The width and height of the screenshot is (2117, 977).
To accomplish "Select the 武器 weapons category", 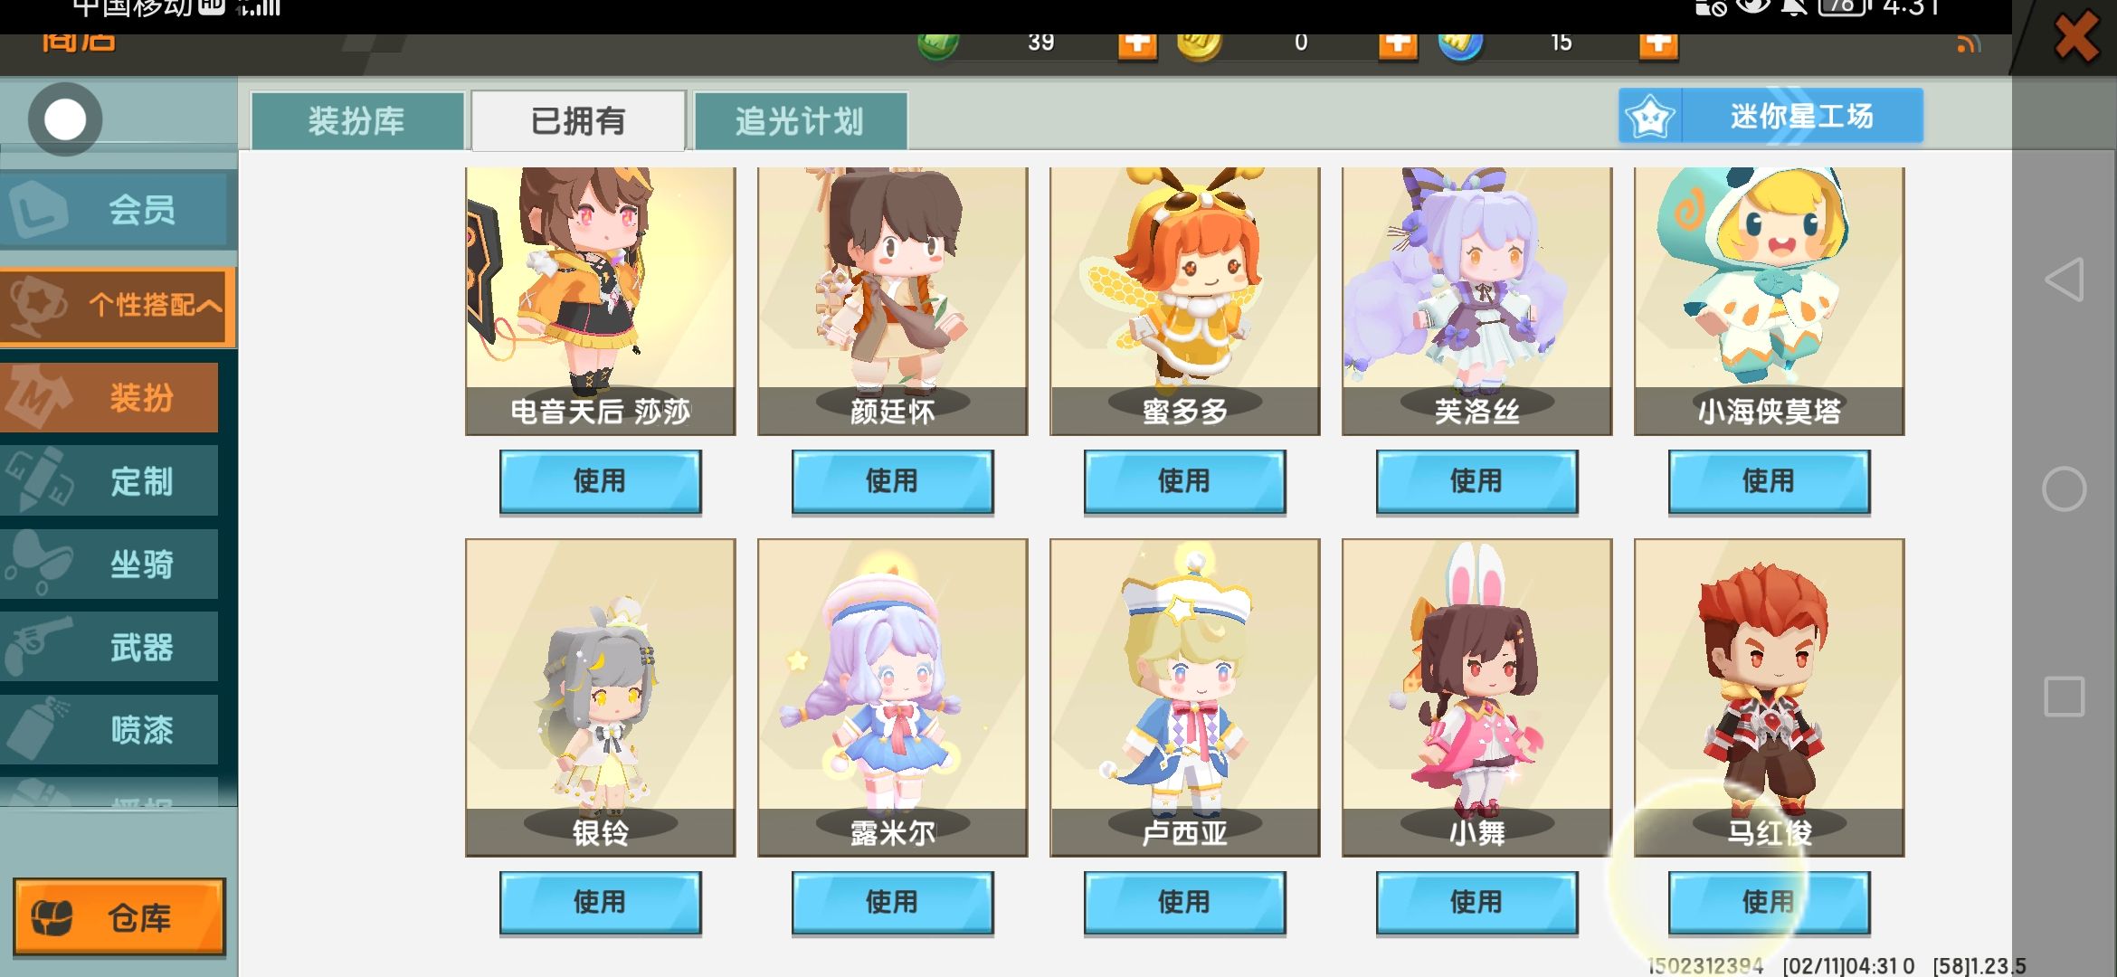I will (x=109, y=647).
